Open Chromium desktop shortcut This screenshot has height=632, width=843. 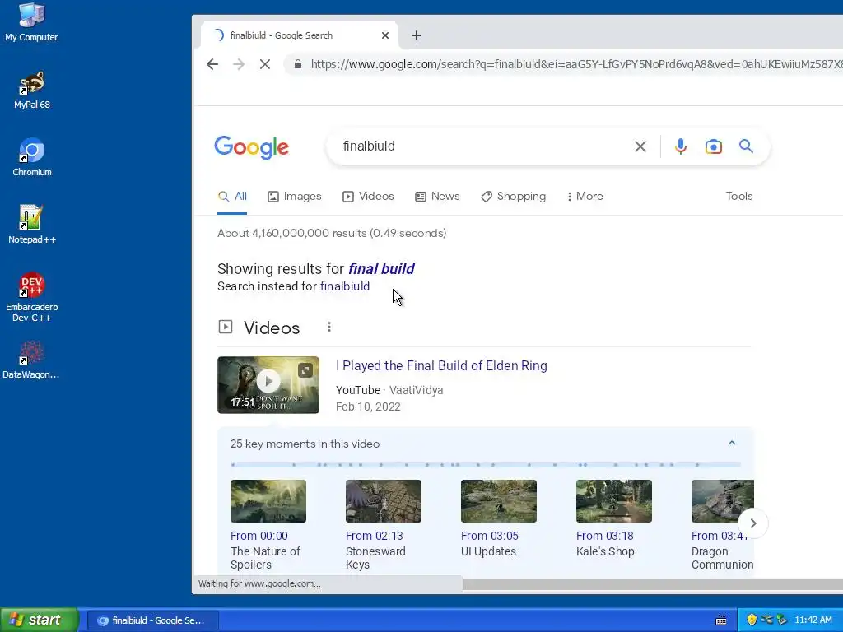[32, 157]
